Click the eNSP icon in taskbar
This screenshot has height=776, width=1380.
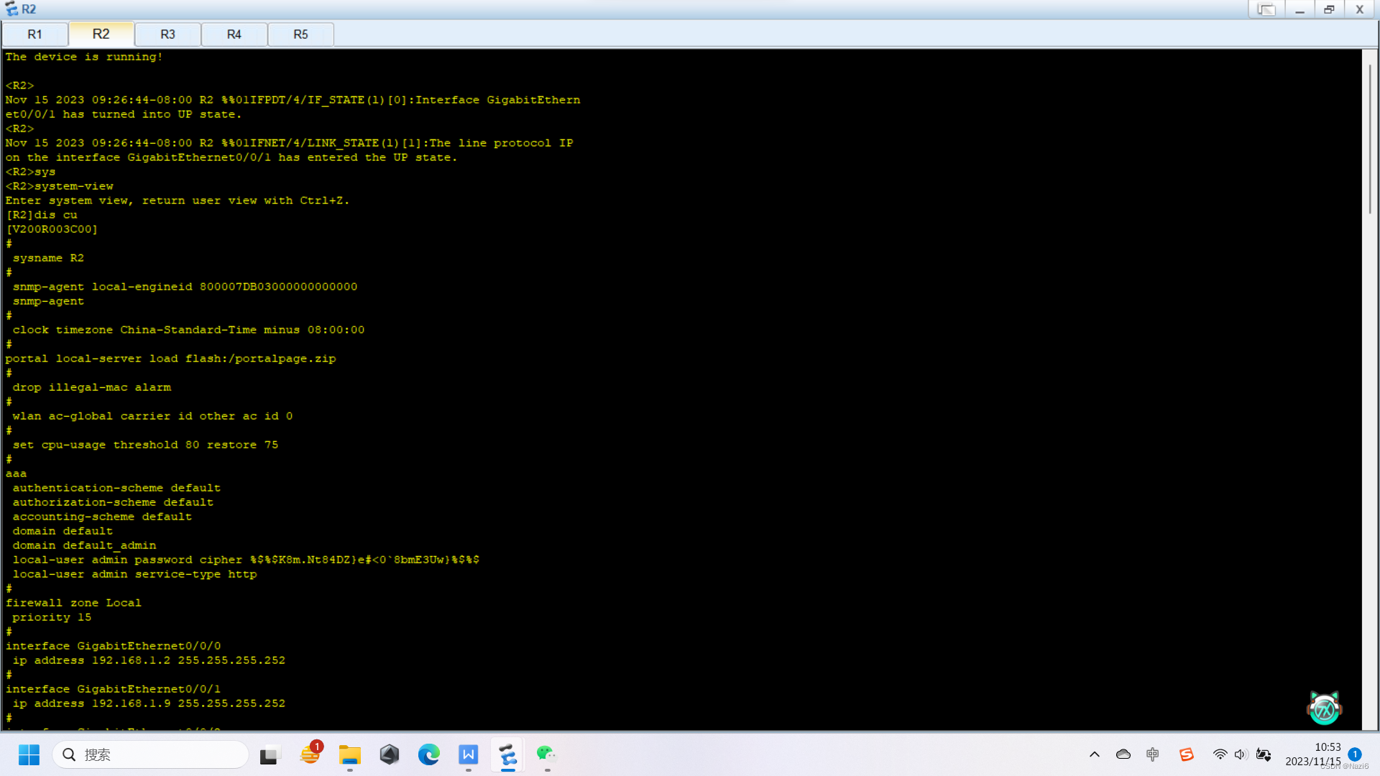tap(508, 754)
